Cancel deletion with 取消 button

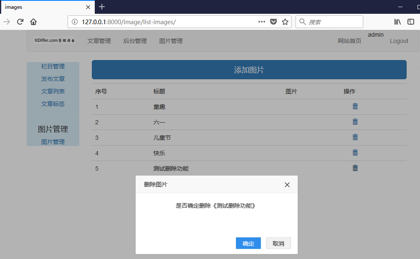click(x=278, y=243)
